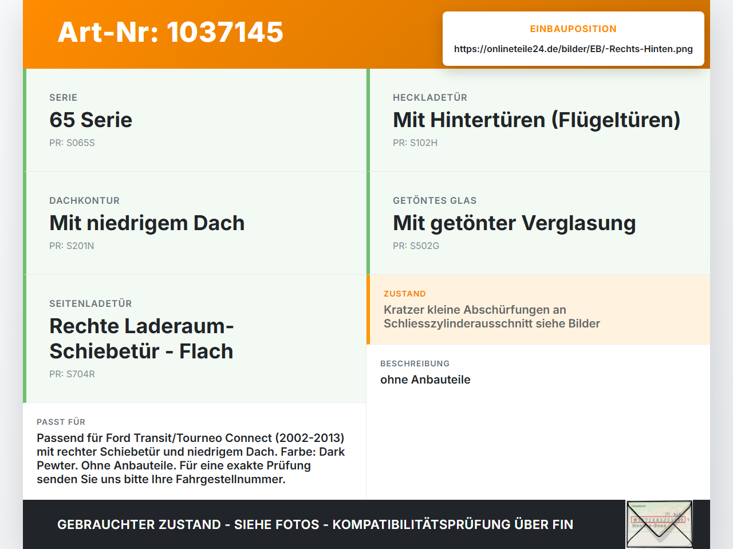This screenshot has width=733, height=549.
Task: Click Rechte Laderaum-Schiebetür - Flach title
Action: [141, 338]
